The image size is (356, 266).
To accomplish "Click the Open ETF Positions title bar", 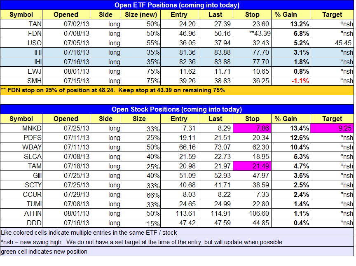I will coord(177,5).
